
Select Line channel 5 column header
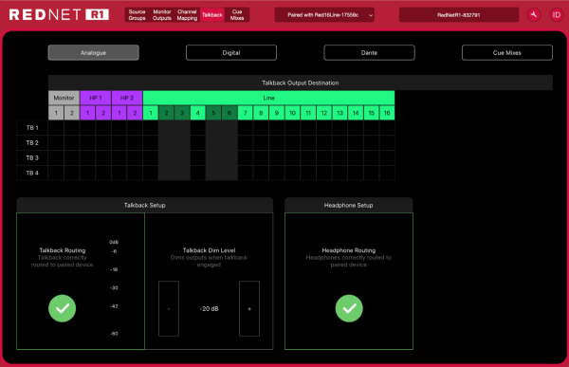click(x=213, y=113)
